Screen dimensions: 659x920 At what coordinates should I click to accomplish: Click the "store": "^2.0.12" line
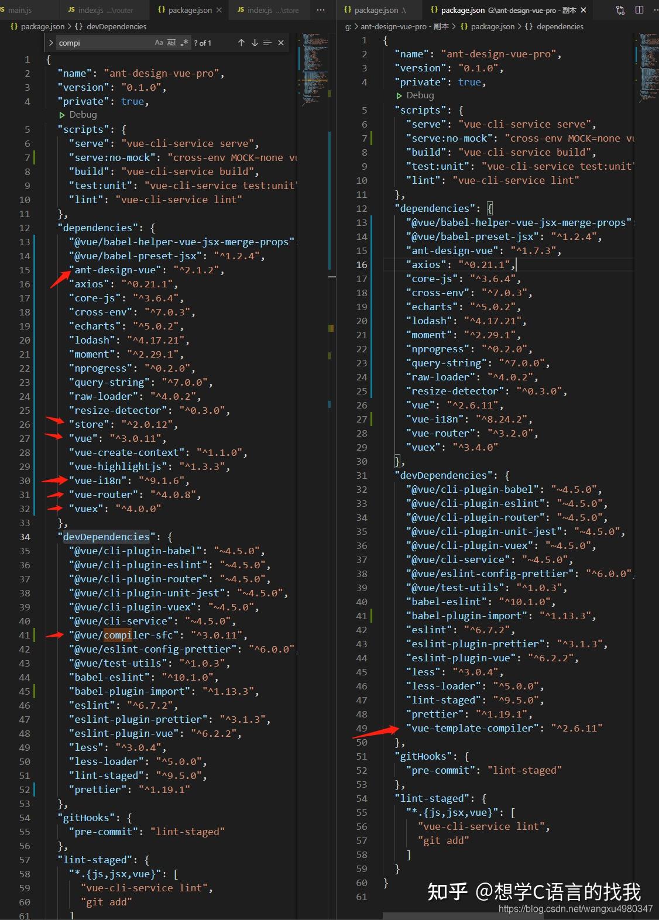coord(123,424)
